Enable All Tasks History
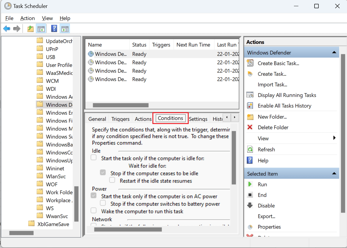Screen dimensions: 347x248 (284, 105)
